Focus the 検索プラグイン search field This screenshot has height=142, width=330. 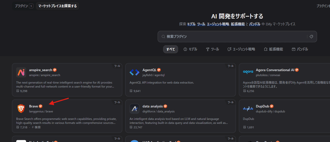click(x=234, y=37)
